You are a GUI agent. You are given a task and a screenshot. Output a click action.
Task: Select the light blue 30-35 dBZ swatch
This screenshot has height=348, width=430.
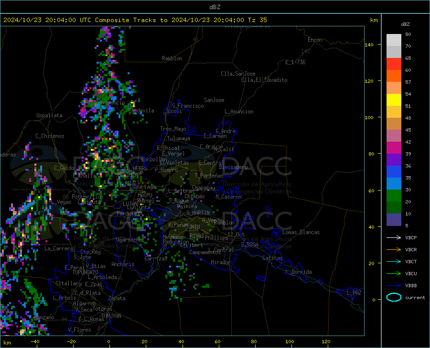pos(394,184)
